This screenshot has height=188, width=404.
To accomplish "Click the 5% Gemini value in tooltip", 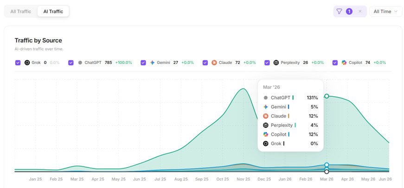I will tap(314, 107).
